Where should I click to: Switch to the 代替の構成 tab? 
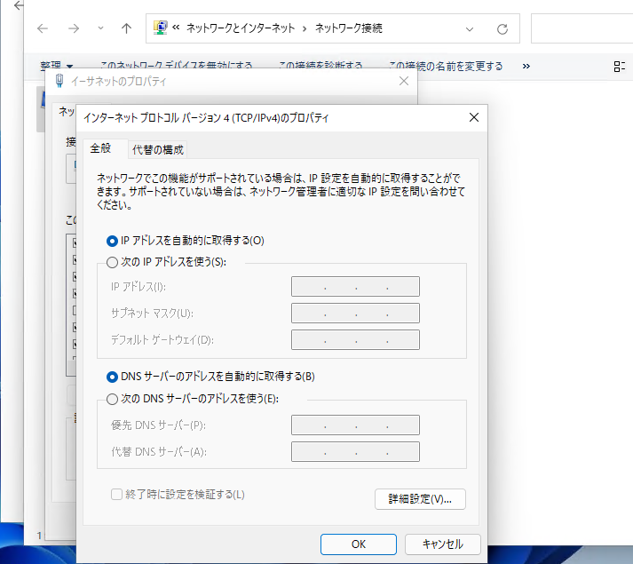(x=158, y=149)
